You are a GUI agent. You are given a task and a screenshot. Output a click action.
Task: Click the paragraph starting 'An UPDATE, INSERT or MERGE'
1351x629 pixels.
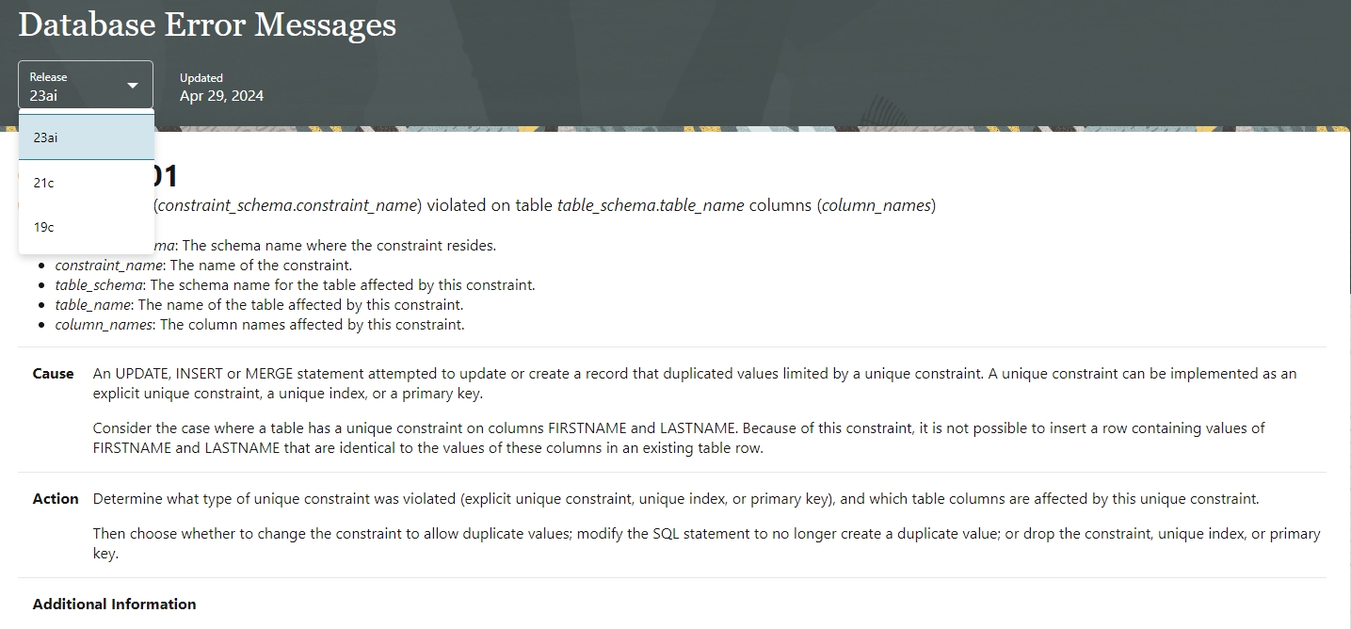(x=694, y=383)
